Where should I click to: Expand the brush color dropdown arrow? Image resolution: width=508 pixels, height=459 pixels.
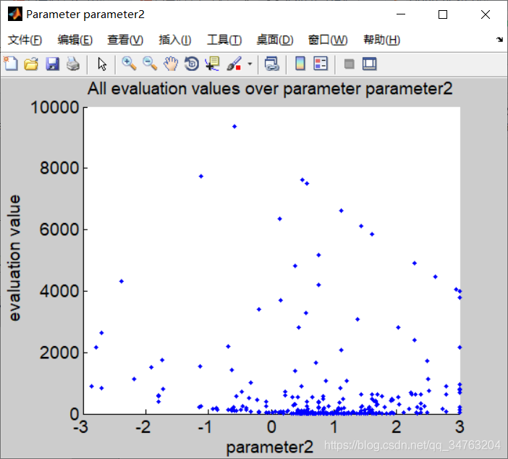coord(250,64)
